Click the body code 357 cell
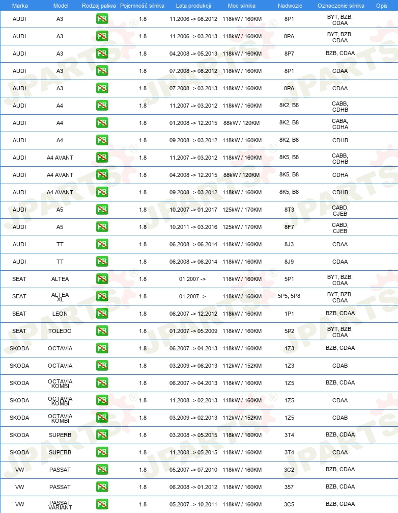The width and height of the screenshot is (398, 513). [289, 487]
